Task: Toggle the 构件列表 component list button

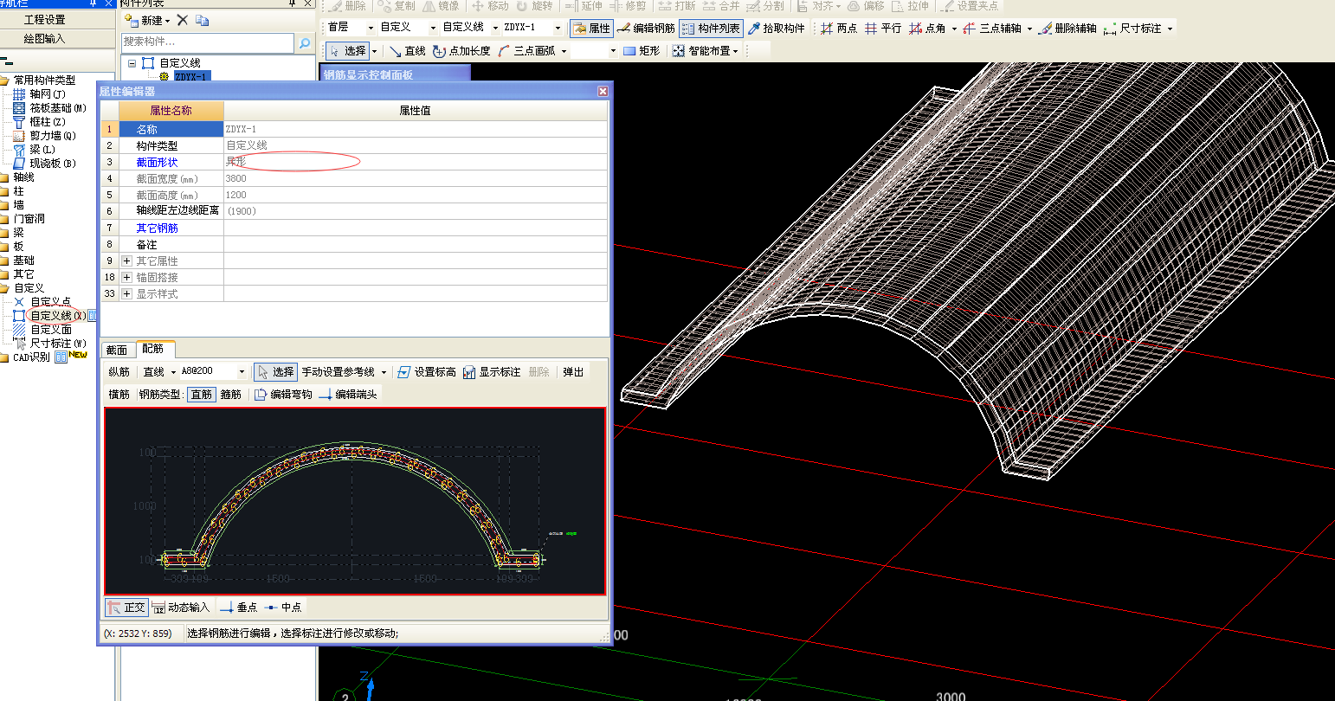Action: click(710, 29)
